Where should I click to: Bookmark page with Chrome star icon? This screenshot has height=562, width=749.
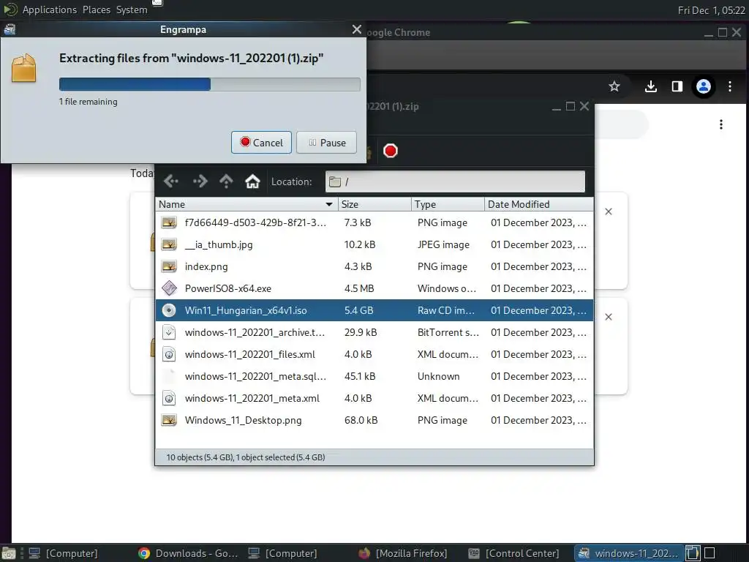point(614,86)
